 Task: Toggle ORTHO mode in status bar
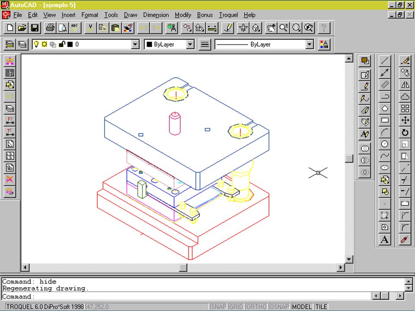pyautogui.click(x=256, y=307)
